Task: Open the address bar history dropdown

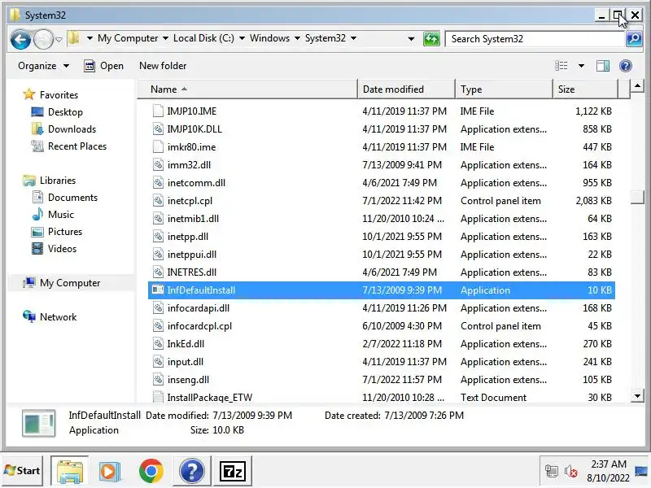Action: [x=411, y=39]
